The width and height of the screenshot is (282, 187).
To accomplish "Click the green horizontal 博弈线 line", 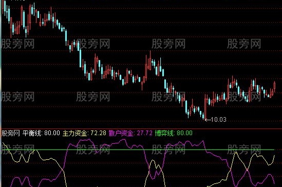I will click(138, 149).
